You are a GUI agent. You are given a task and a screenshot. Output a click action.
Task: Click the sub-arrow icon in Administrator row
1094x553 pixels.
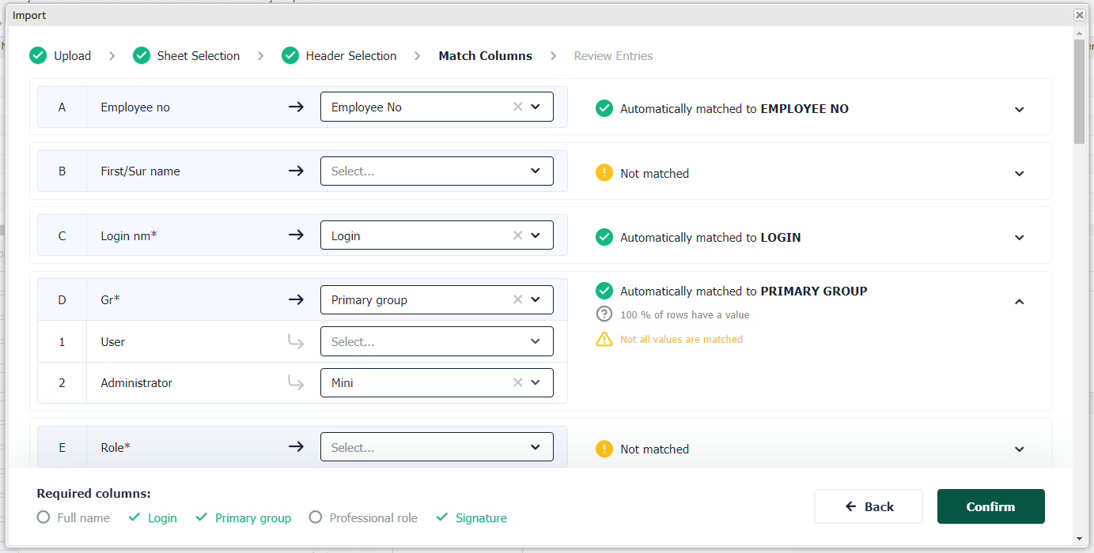click(x=296, y=382)
